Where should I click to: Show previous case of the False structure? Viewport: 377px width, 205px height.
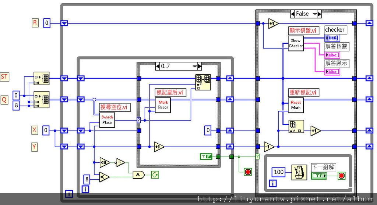293,14
